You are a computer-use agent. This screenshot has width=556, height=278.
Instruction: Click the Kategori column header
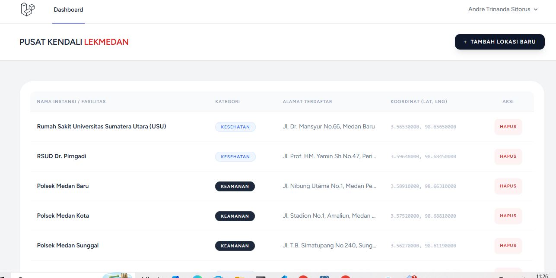click(228, 102)
